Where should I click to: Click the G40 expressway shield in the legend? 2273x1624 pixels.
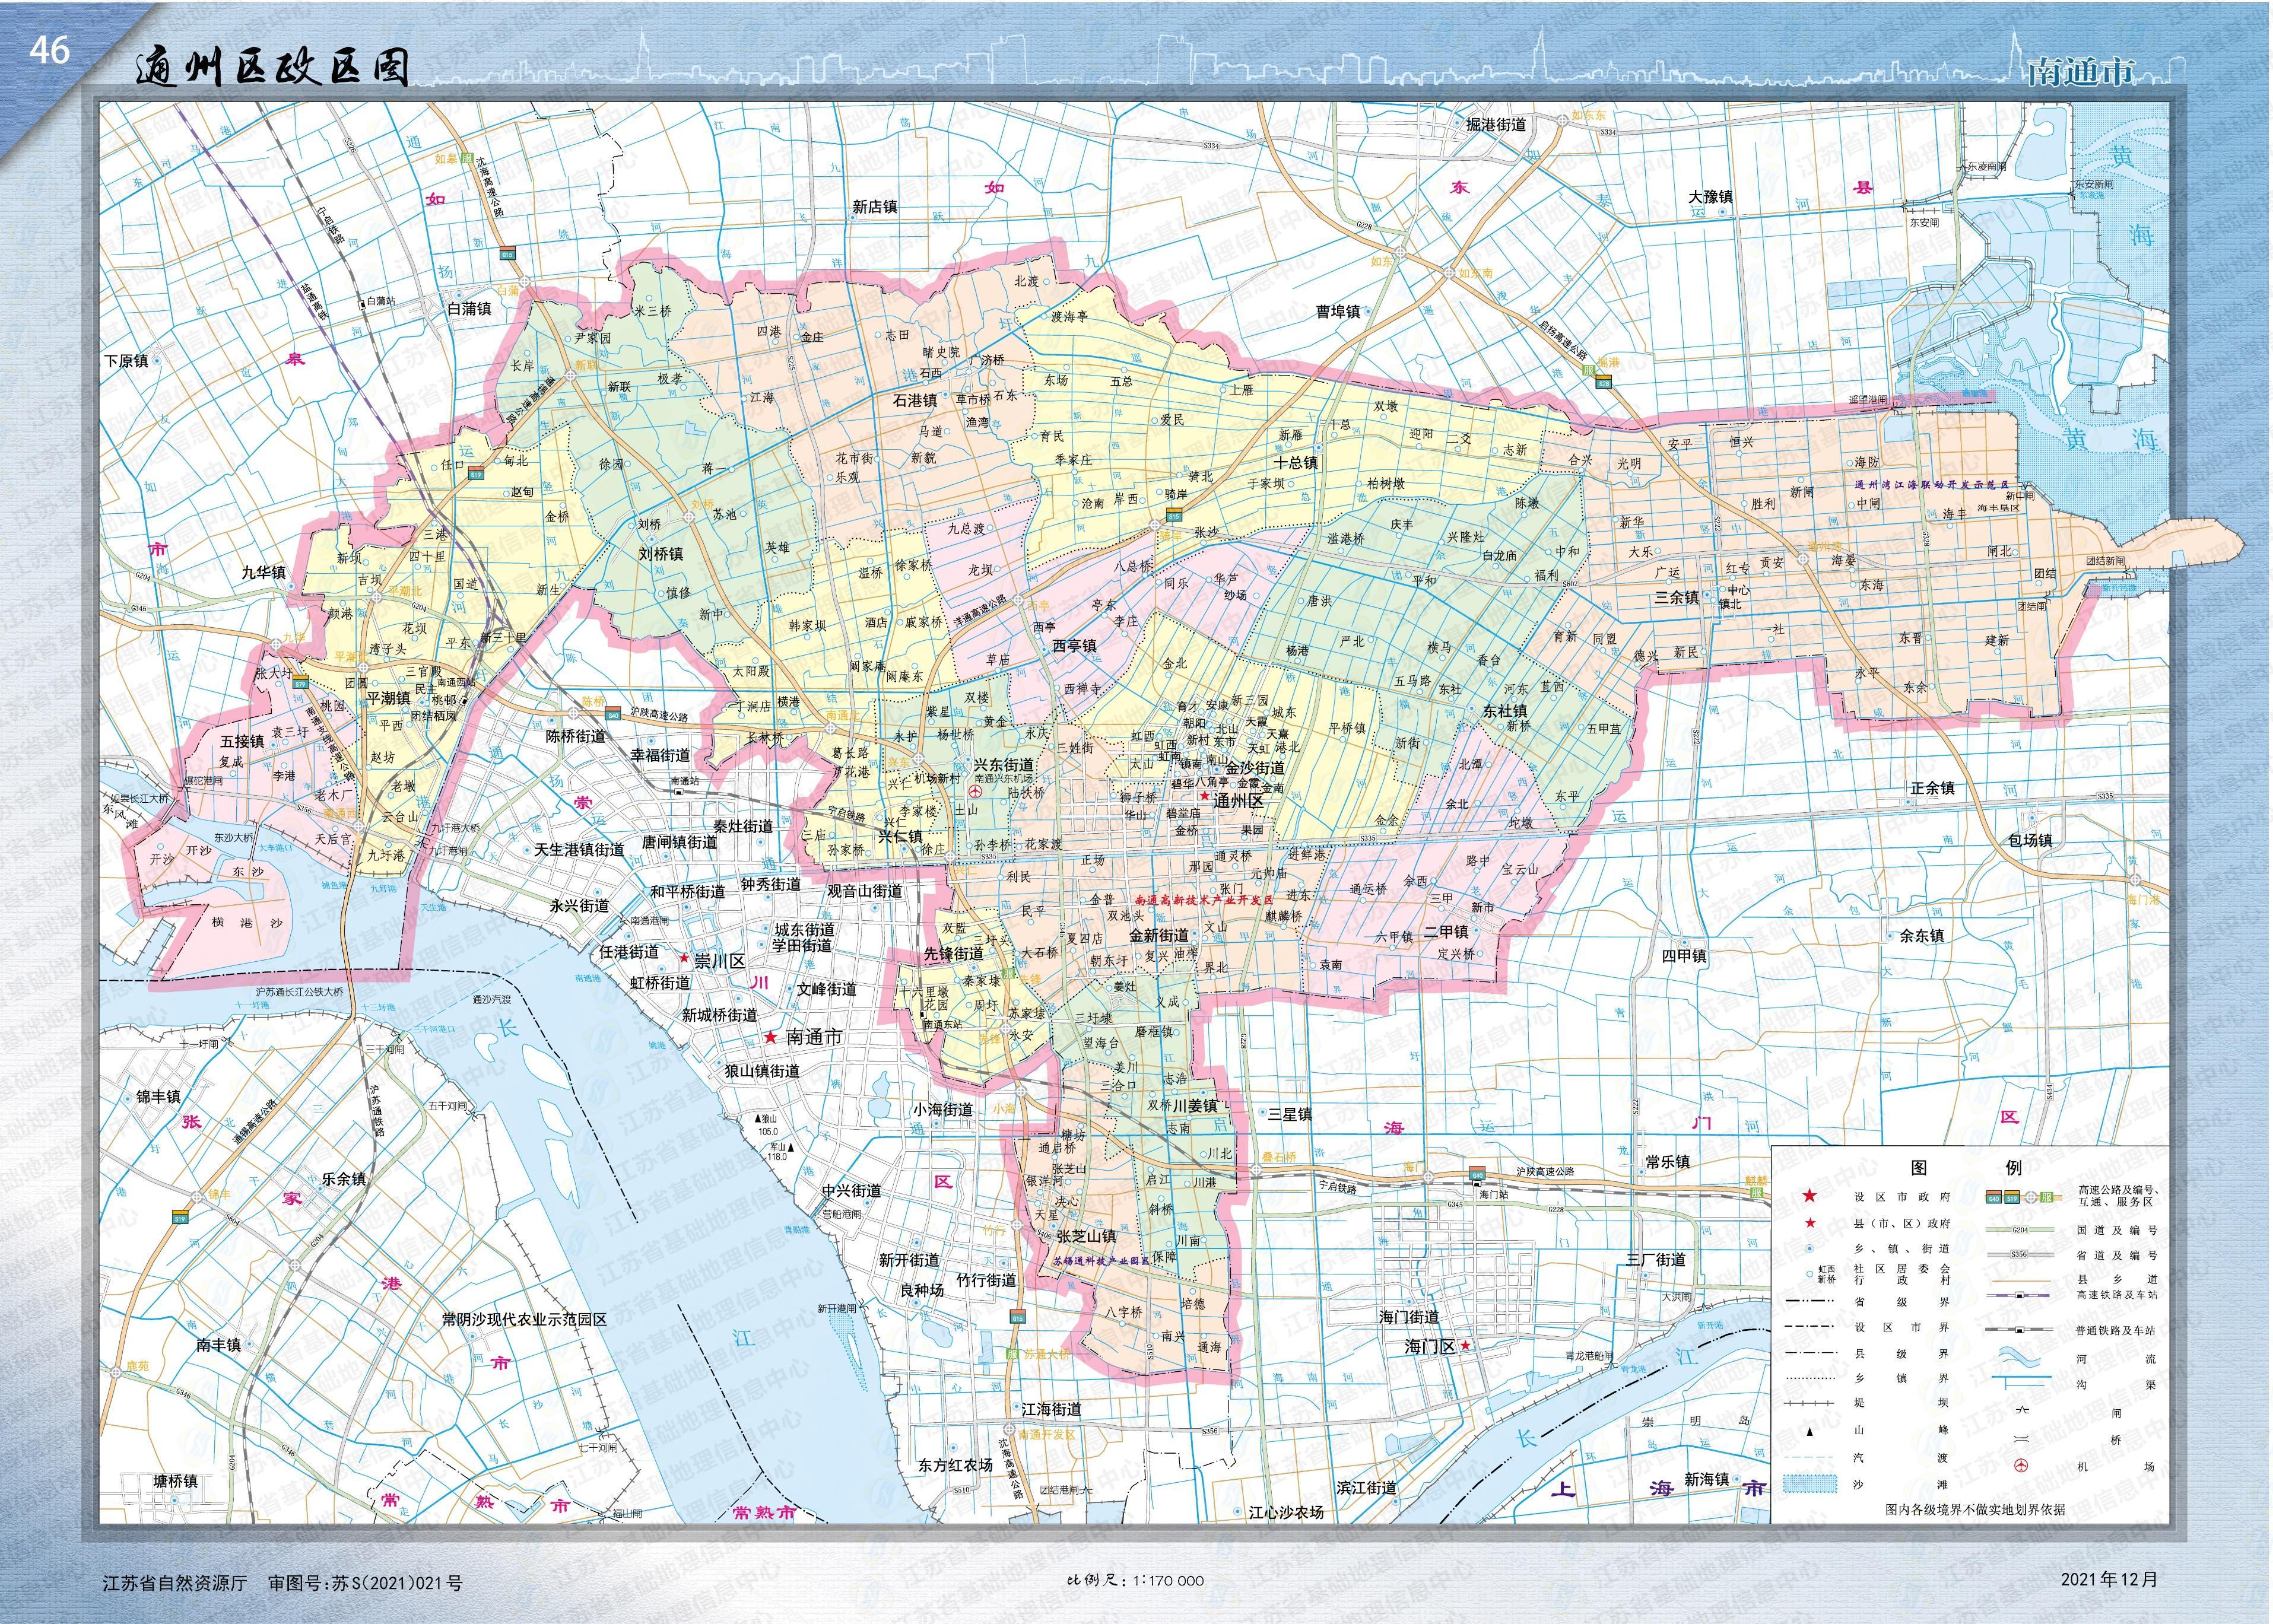(x=1993, y=1196)
